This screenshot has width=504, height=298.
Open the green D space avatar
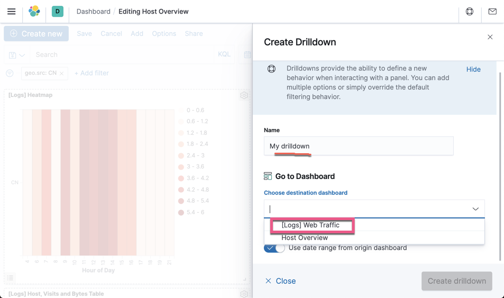click(58, 11)
